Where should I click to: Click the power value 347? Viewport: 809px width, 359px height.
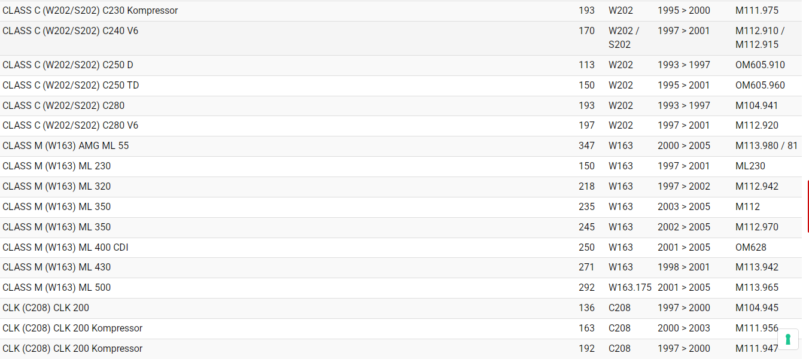coord(586,145)
